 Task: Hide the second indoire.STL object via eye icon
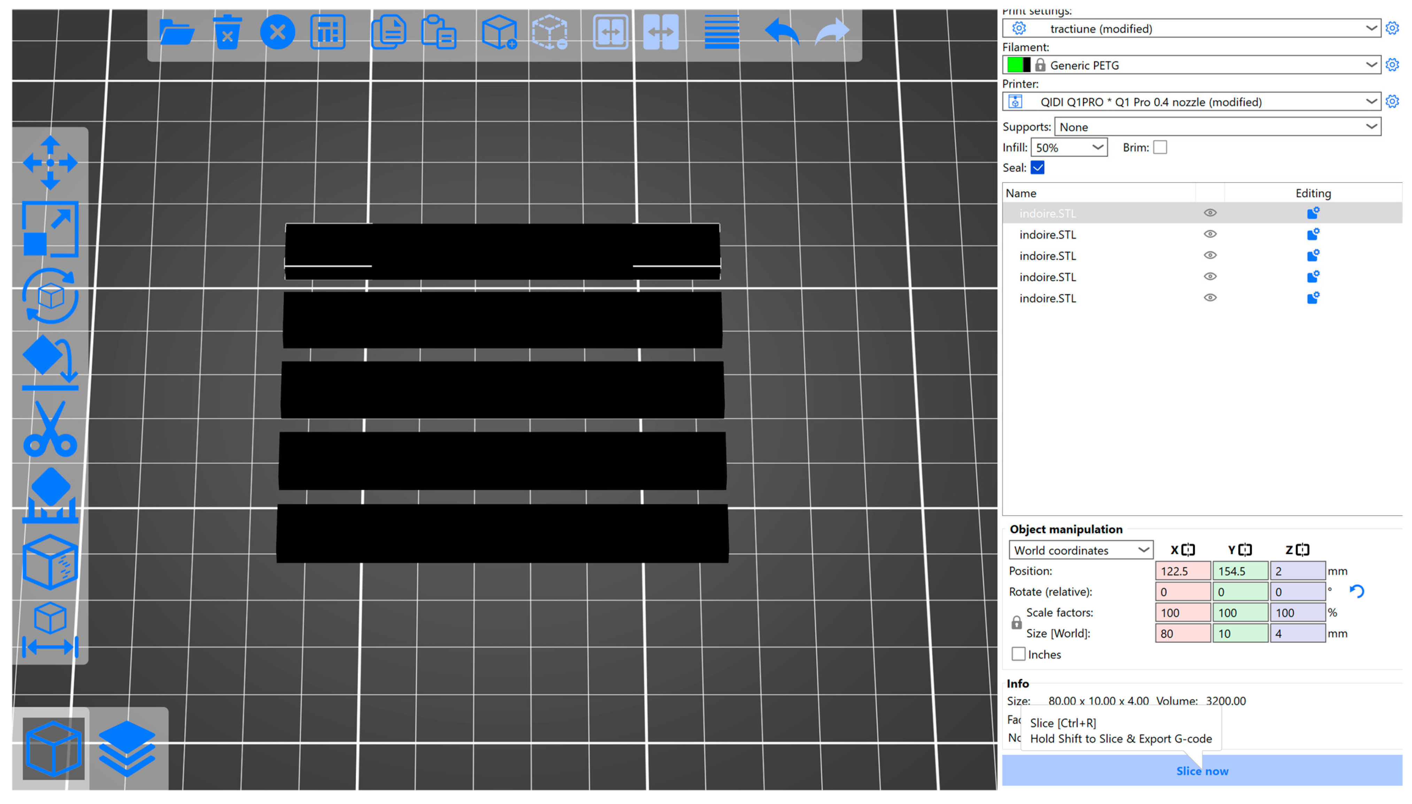pyautogui.click(x=1209, y=234)
